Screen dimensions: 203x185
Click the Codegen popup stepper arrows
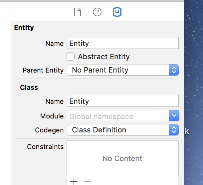point(174,130)
